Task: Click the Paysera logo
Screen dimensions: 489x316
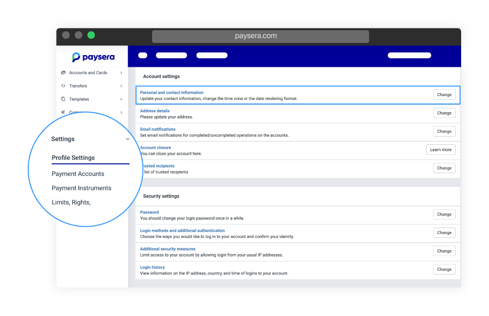Action: click(x=93, y=57)
